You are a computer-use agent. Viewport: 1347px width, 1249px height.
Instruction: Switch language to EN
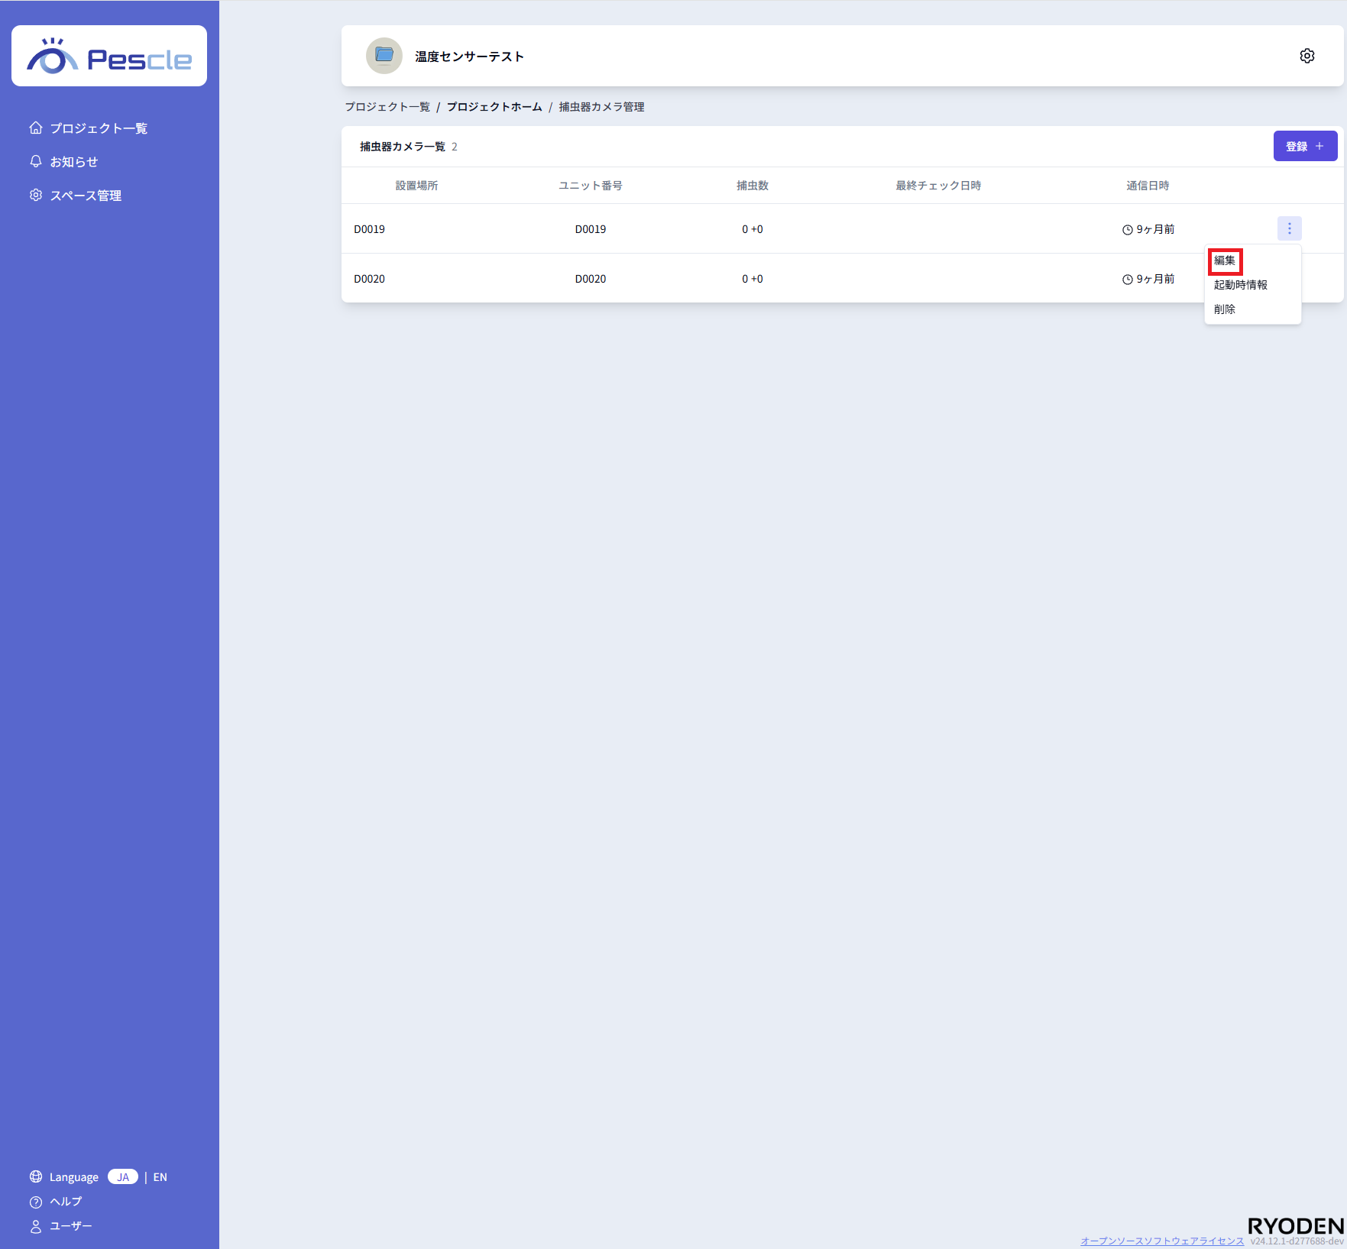[x=160, y=1177]
